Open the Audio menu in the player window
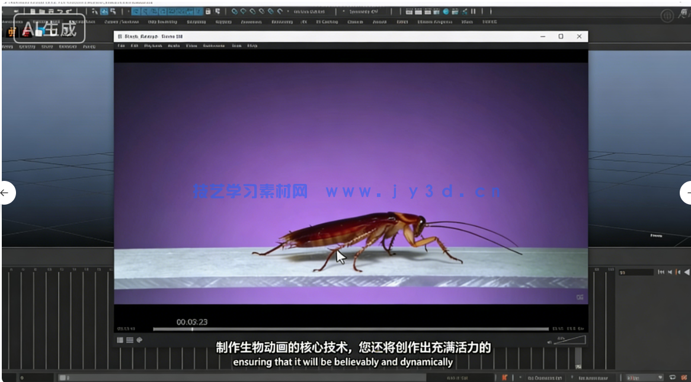 [173, 46]
